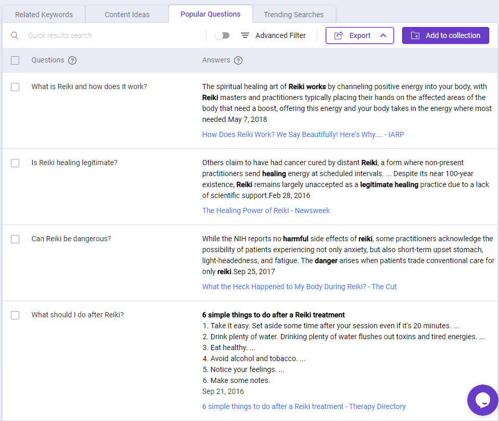This screenshot has height=421, width=499.
Task: Select checkbox for 'Can Reiki be dangerous?'
Action: (x=15, y=239)
